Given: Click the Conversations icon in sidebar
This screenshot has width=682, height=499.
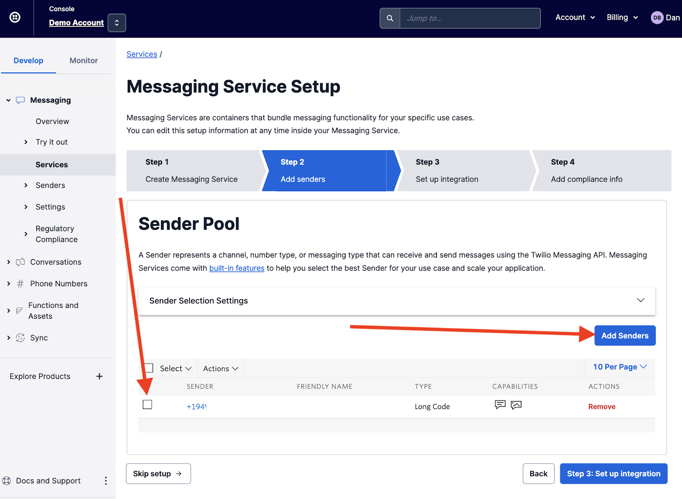Looking at the screenshot, I should [20, 262].
